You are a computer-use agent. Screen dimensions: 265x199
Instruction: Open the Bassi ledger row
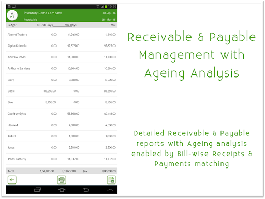click(x=62, y=91)
